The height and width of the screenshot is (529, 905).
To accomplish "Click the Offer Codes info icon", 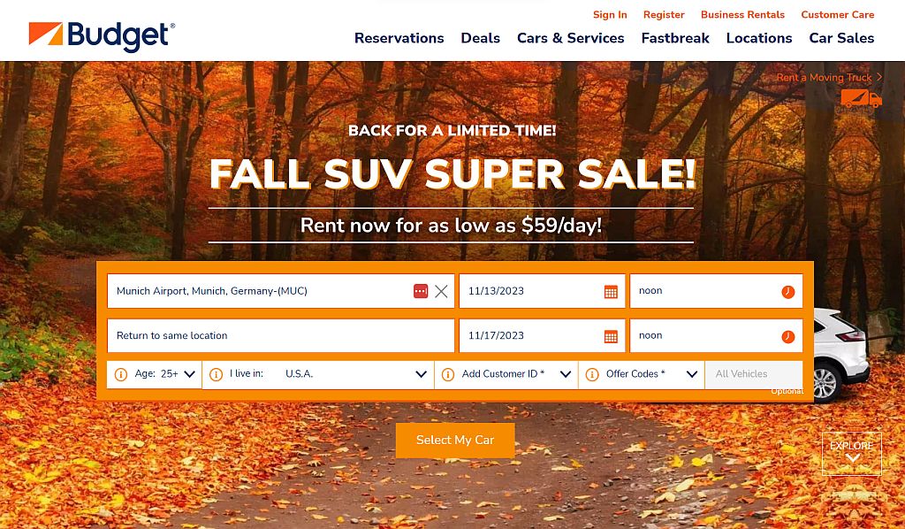I will pyautogui.click(x=591, y=374).
